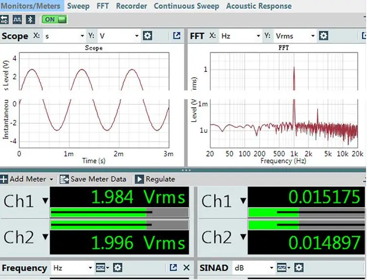Open Scope panel settings gear
367x280 pixels.
pos(147,36)
